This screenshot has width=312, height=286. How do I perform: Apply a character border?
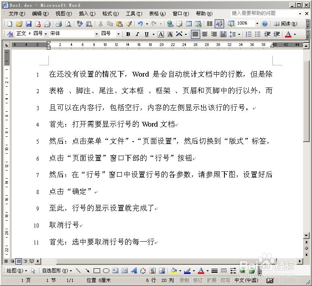click(x=161, y=34)
